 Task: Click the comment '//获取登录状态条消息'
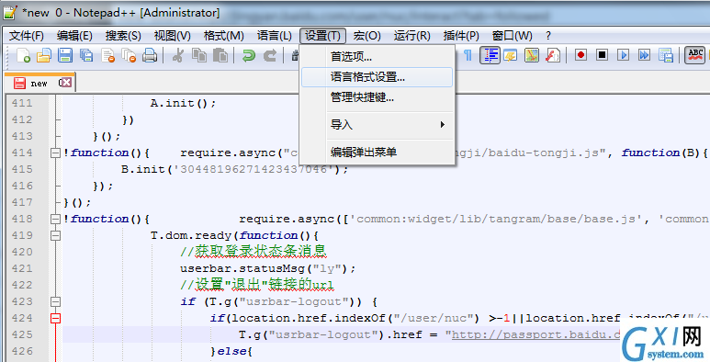(254, 252)
